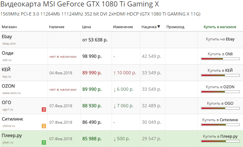Click the specs line starting with 1569Mhz PCI-E 3.0
The height and width of the screenshot is (147, 243).
click(100, 14)
